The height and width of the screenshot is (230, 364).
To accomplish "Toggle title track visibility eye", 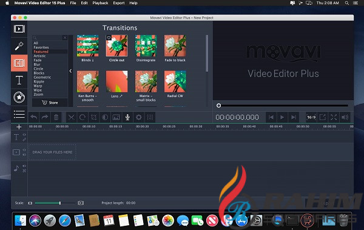I will point(24,135).
